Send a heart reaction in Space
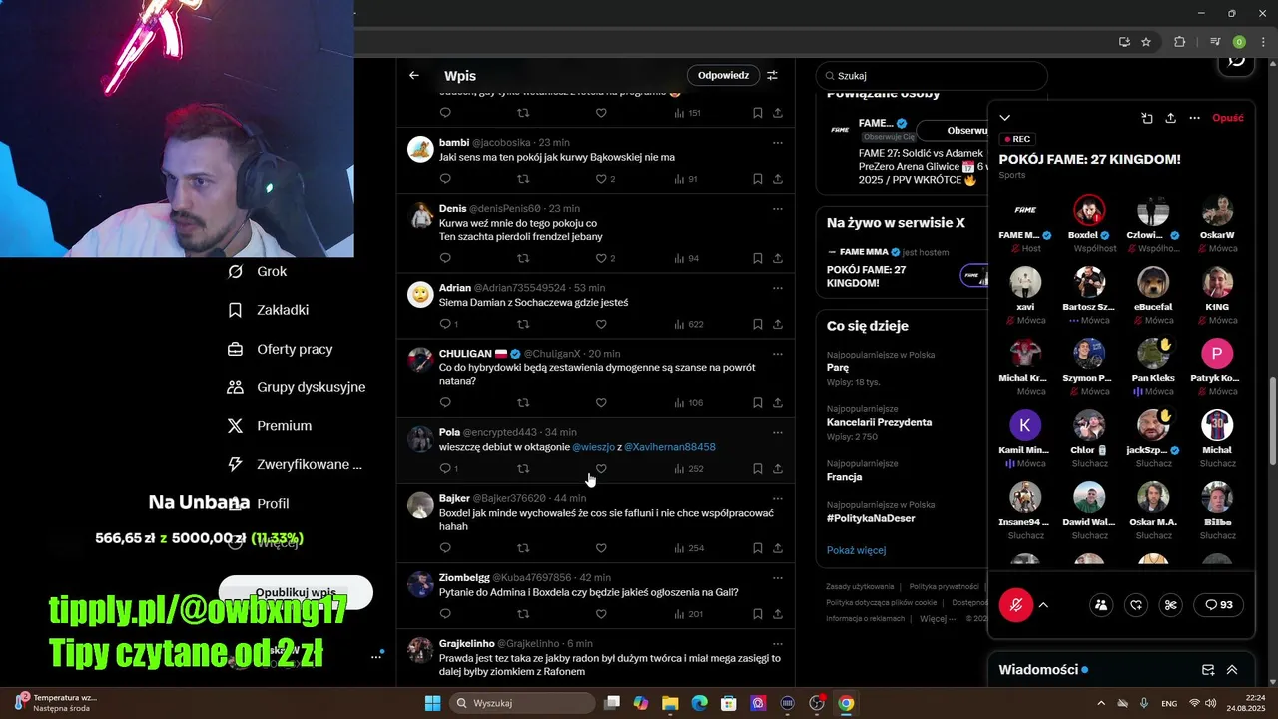 [x=1136, y=605]
